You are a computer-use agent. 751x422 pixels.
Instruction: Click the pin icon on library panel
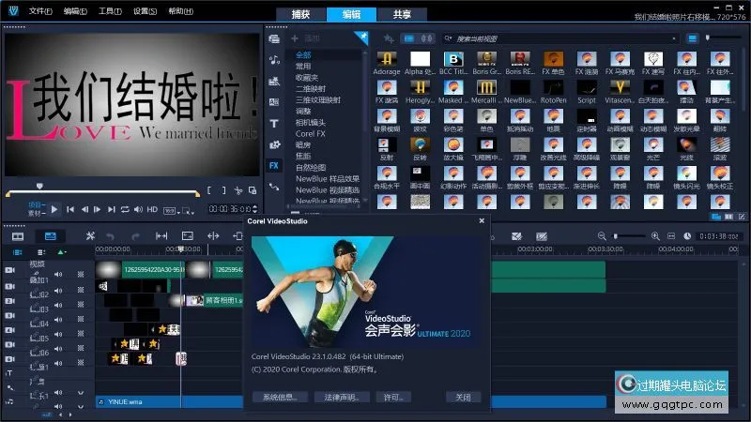(362, 37)
